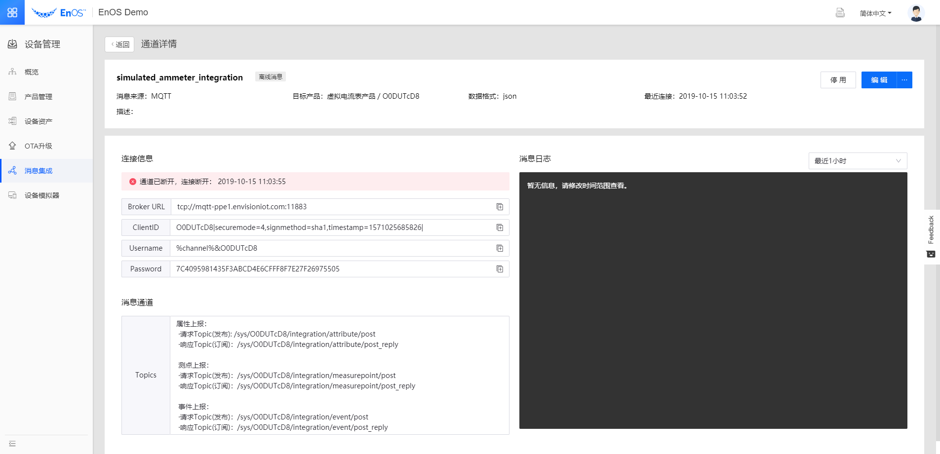Image resolution: width=940 pixels, height=454 pixels.
Task: Open the documentation icon in header
Action: (x=840, y=13)
